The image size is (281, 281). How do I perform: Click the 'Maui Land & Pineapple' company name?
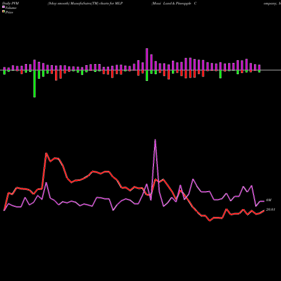click(172, 3)
